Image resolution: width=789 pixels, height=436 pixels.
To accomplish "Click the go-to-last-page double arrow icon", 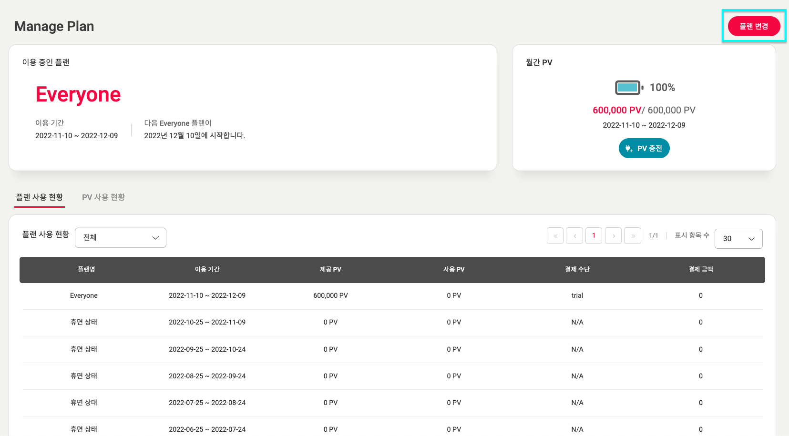I will click(633, 235).
